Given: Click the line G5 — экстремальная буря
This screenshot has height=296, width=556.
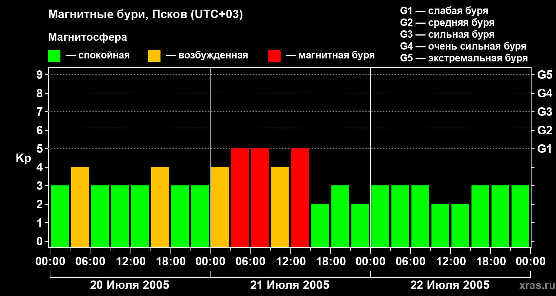Looking at the screenshot, I should [x=464, y=58].
